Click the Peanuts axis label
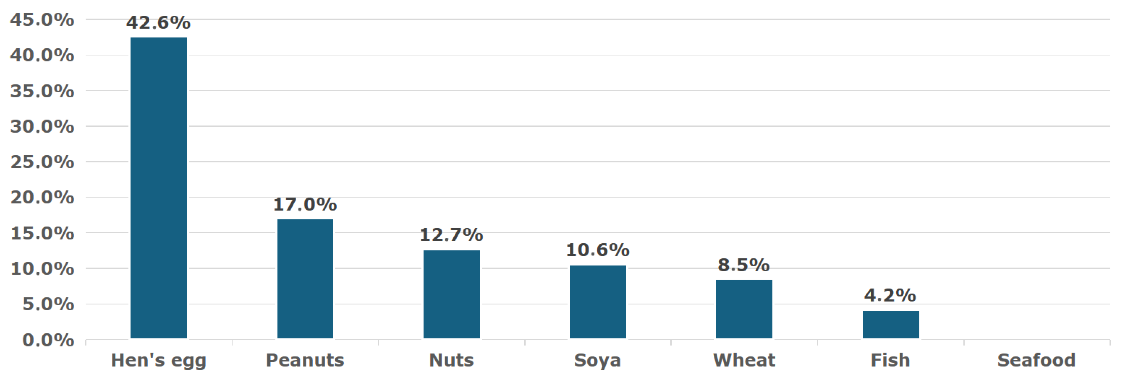The width and height of the screenshot is (1124, 376). [305, 360]
